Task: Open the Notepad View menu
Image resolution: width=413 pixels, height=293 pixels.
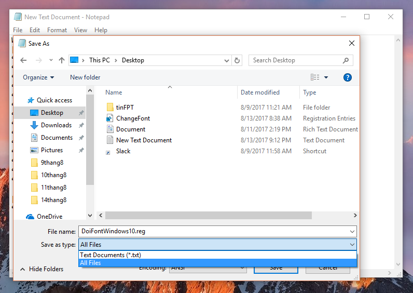Action: coord(80,30)
